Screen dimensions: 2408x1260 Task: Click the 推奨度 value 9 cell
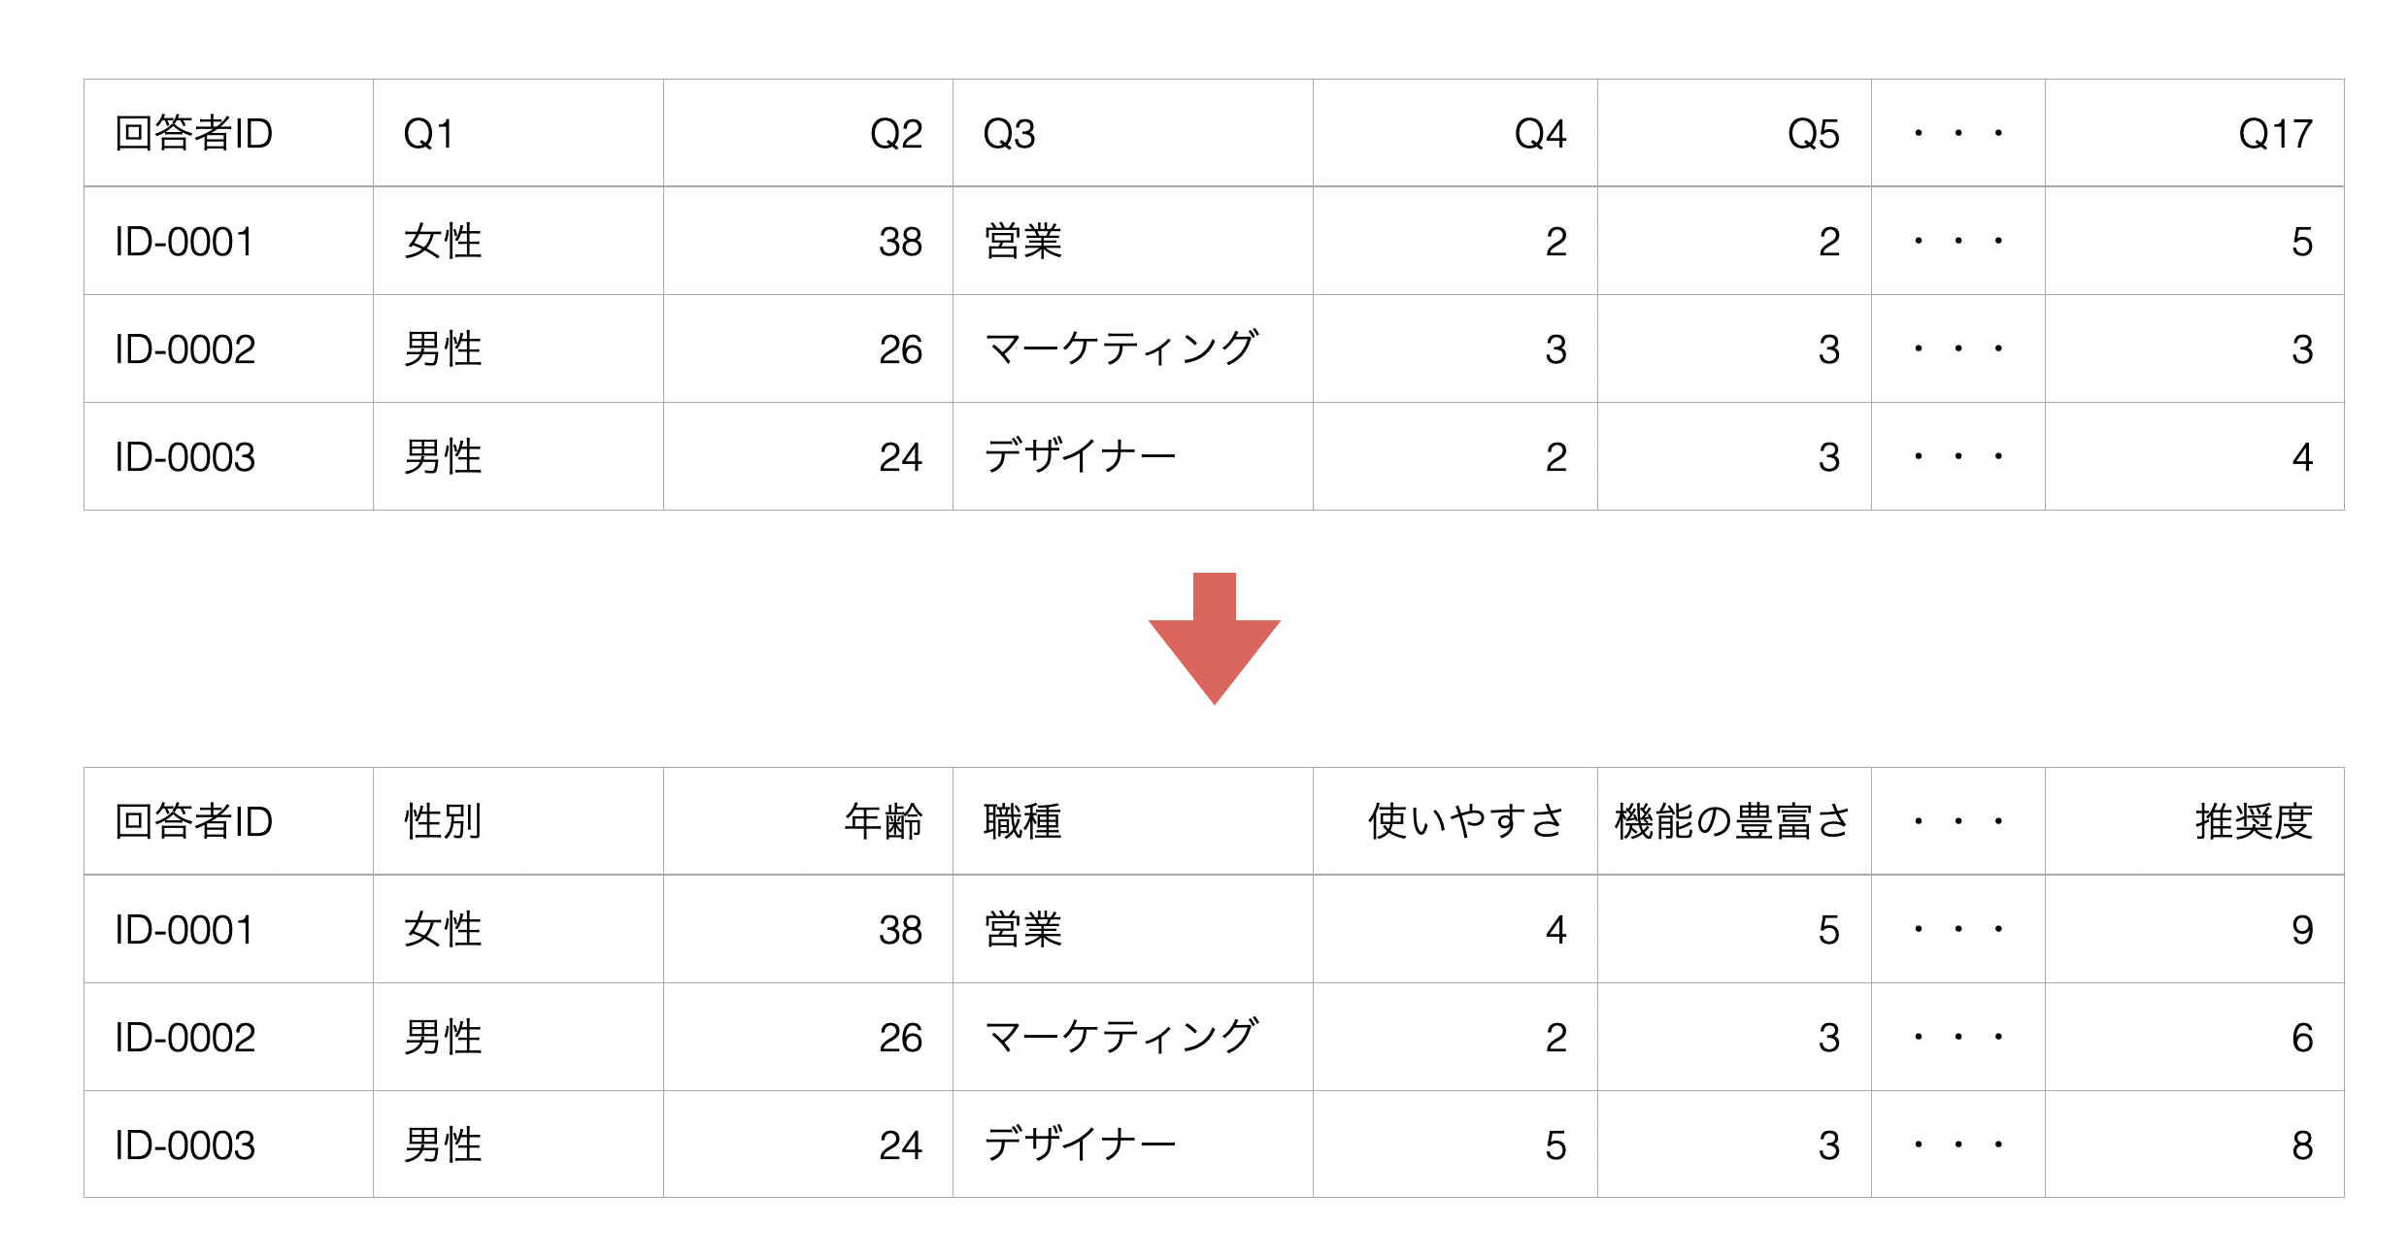coord(2194,929)
